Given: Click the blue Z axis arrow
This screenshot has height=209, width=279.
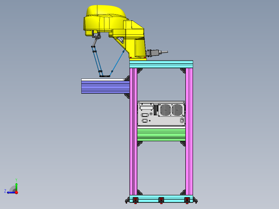Looking at the screenshot, I should (10, 192).
